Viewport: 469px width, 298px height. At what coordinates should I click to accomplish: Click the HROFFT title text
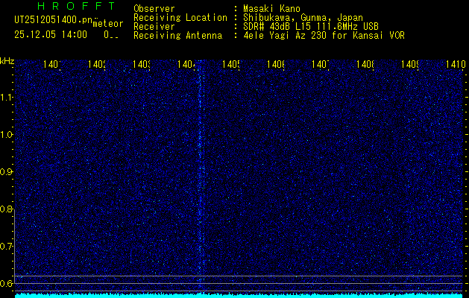click(77, 6)
